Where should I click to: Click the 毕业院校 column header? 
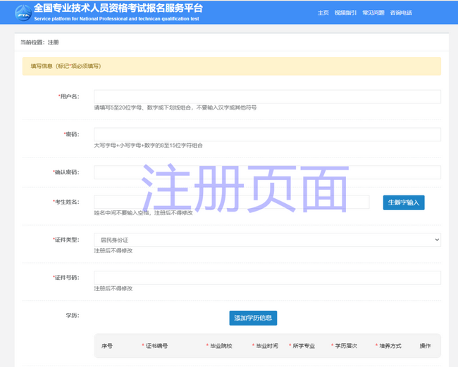coord(221,346)
